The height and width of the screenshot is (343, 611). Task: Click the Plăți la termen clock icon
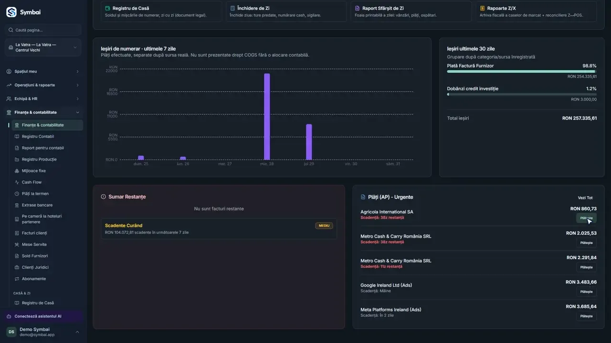coord(17,194)
